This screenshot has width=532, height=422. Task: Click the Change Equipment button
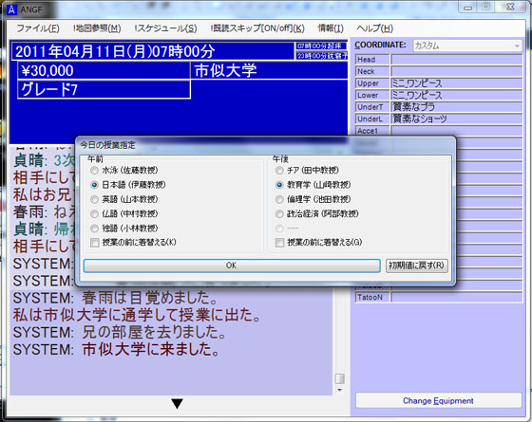coord(438,400)
